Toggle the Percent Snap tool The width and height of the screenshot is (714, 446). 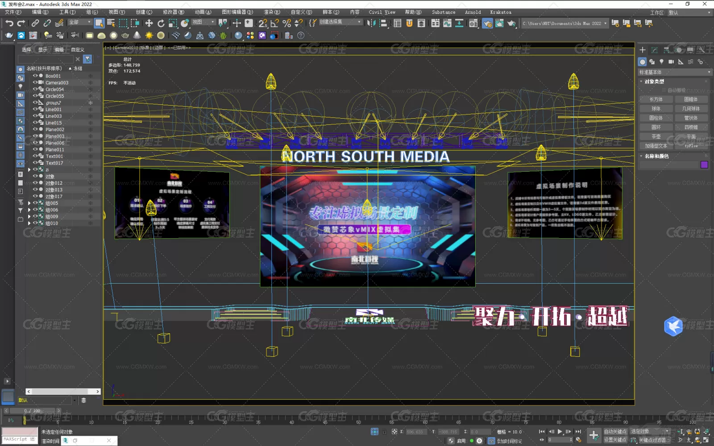coord(287,23)
